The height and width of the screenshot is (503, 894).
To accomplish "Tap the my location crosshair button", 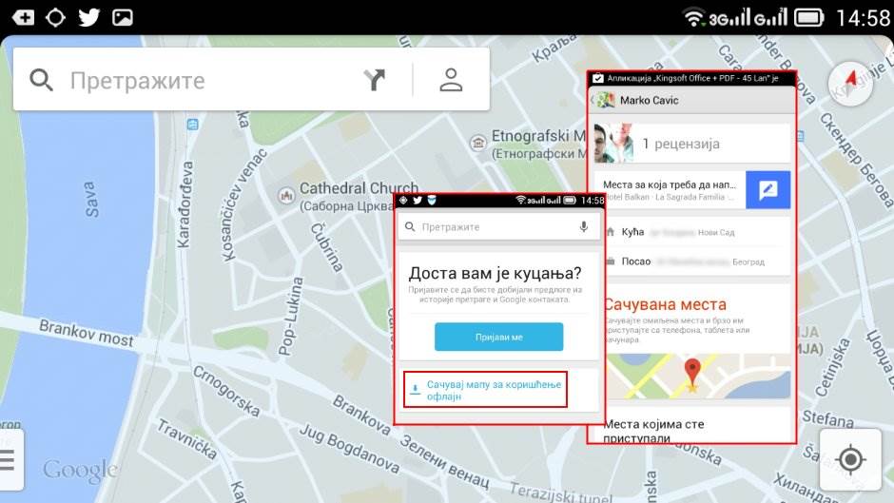I will pyautogui.click(x=850, y=460).
